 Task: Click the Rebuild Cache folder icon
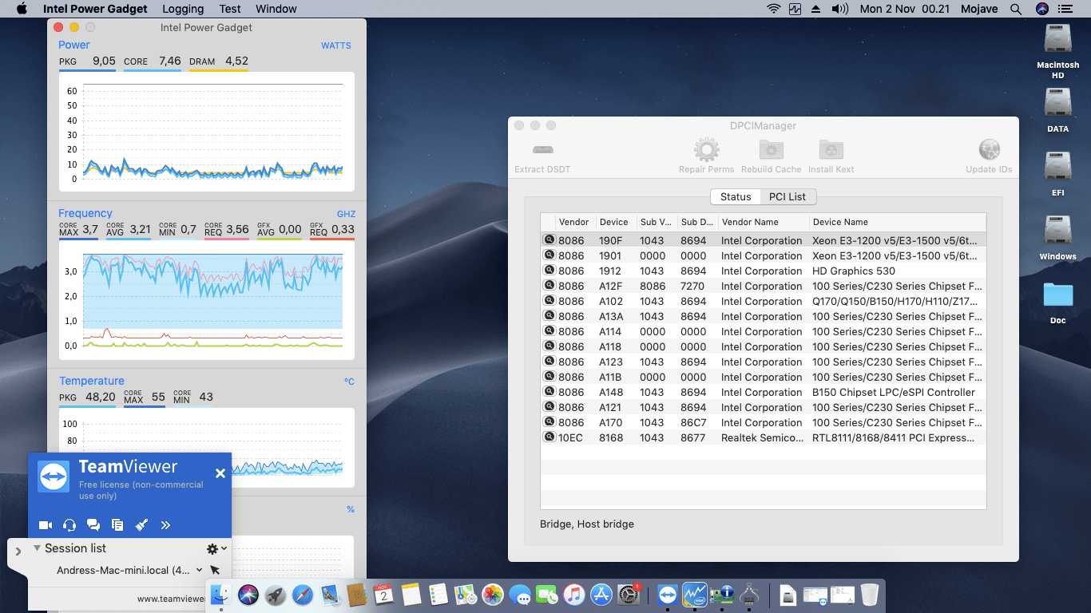771,150
